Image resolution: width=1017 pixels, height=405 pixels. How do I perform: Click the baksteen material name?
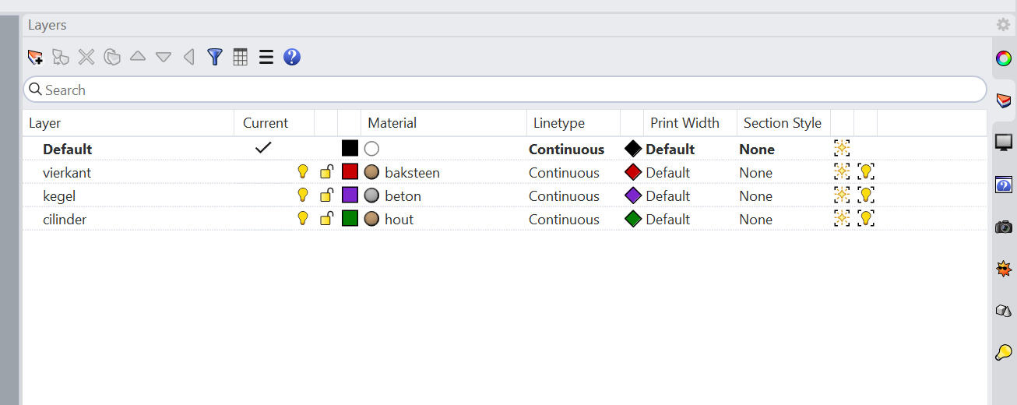(412, 173)
